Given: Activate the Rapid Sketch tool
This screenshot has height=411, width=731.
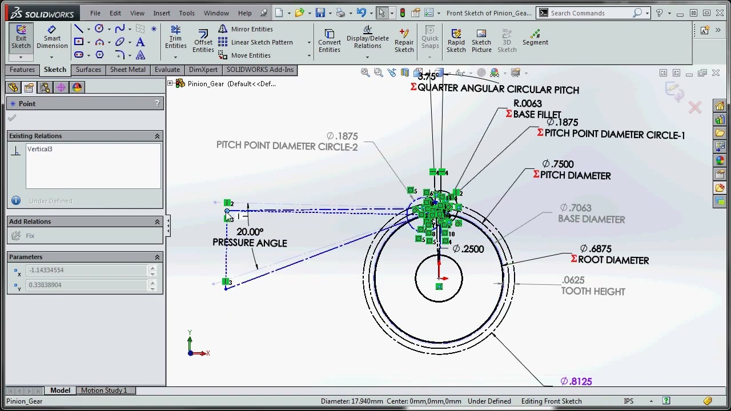Looking at the screenshot, I should [456, 40].
